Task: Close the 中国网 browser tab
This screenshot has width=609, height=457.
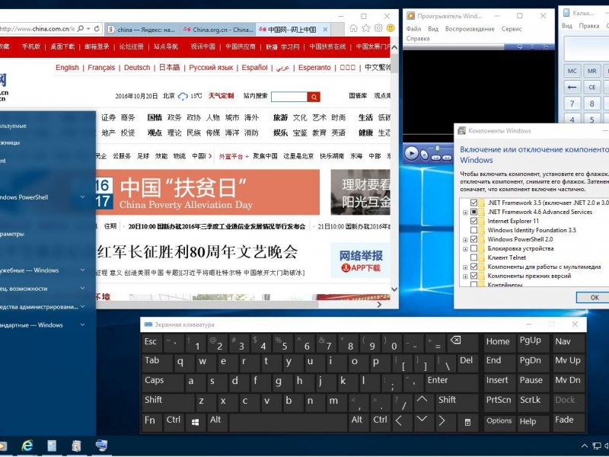Action: pyautogui.click(x=325, y=30)
